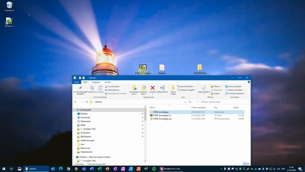
Task: Switch to the FlashBack Pro taskbar button
Action: click(x=171, y=169)
